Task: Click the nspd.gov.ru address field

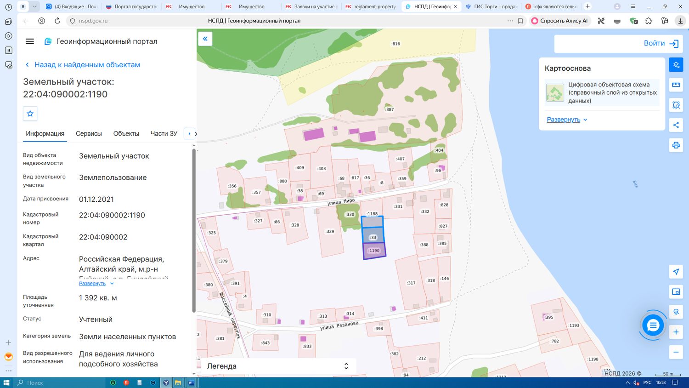Action: click(x=93, y=21)
